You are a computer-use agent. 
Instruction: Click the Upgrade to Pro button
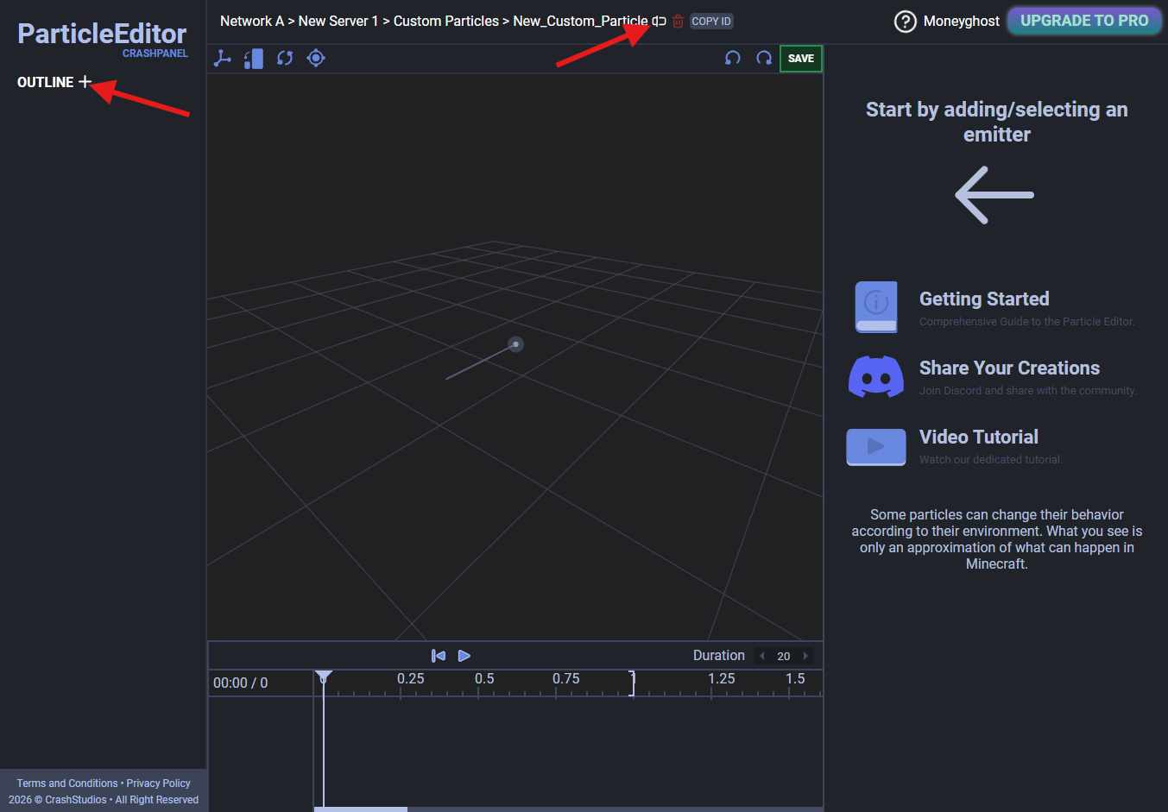tap(1084, 21)
